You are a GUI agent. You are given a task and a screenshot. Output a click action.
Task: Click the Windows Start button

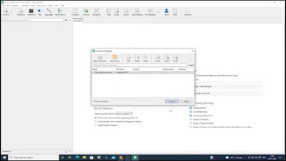tap(4, 157)
